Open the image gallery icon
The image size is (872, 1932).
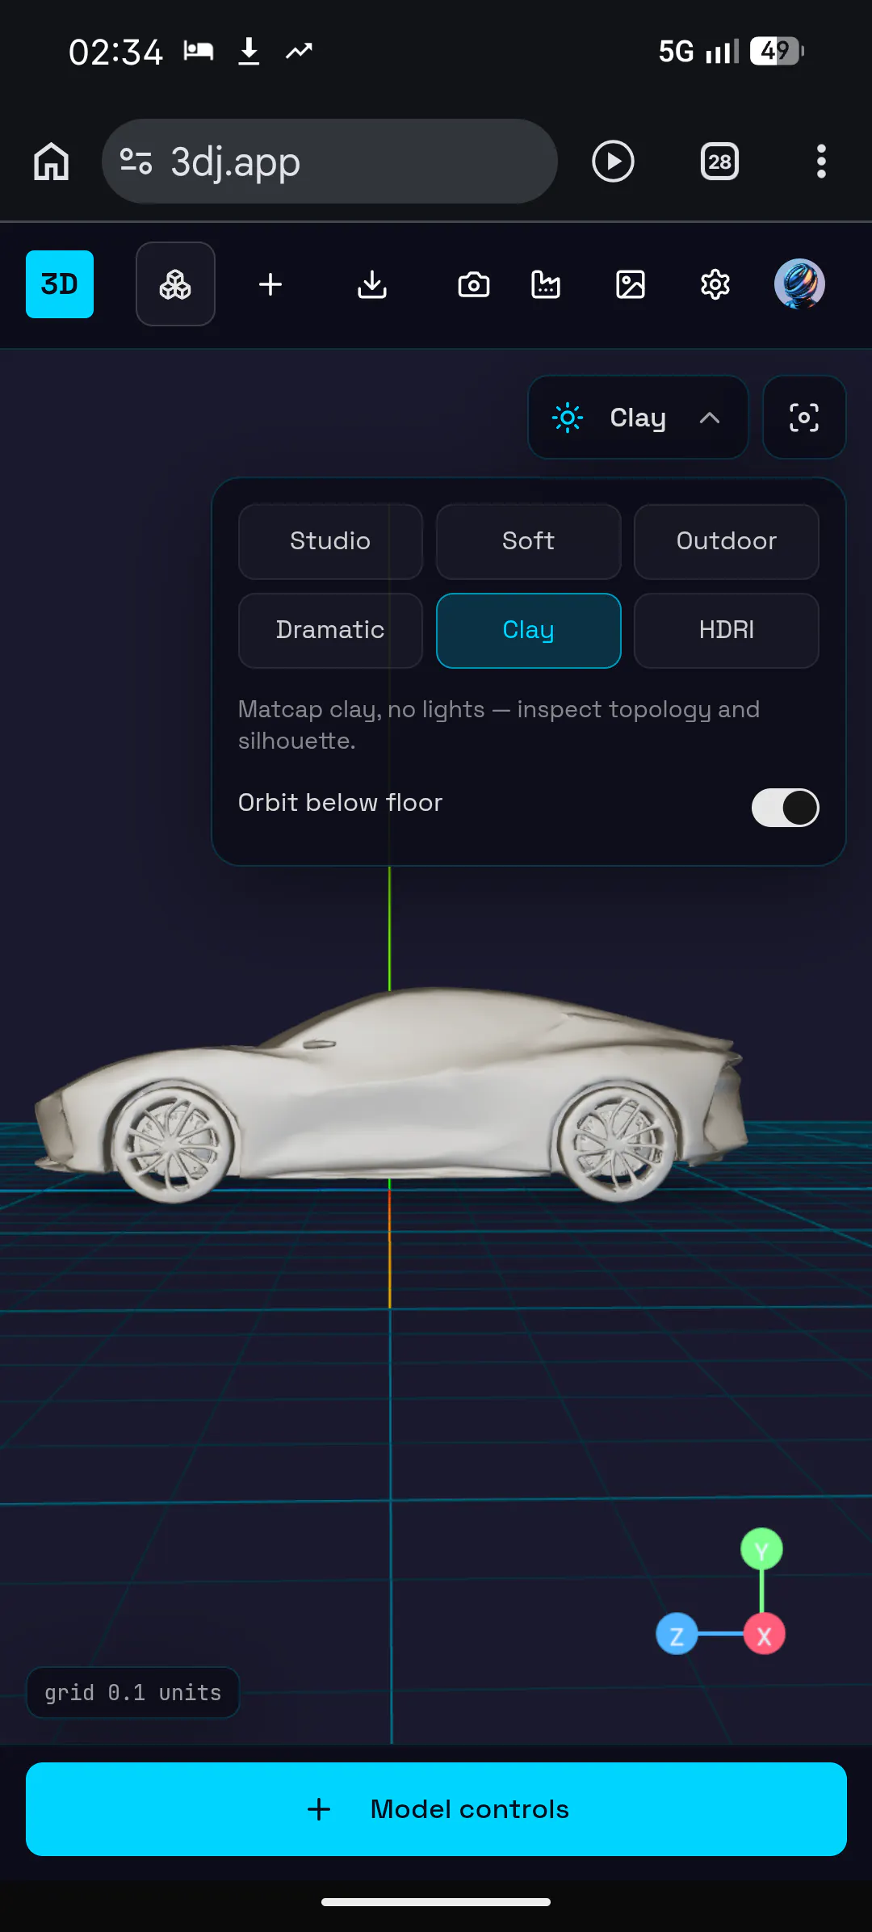click(x=631, y=284)
